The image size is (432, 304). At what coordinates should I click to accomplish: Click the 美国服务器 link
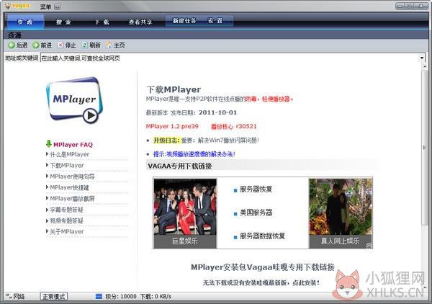coord(256,213)
